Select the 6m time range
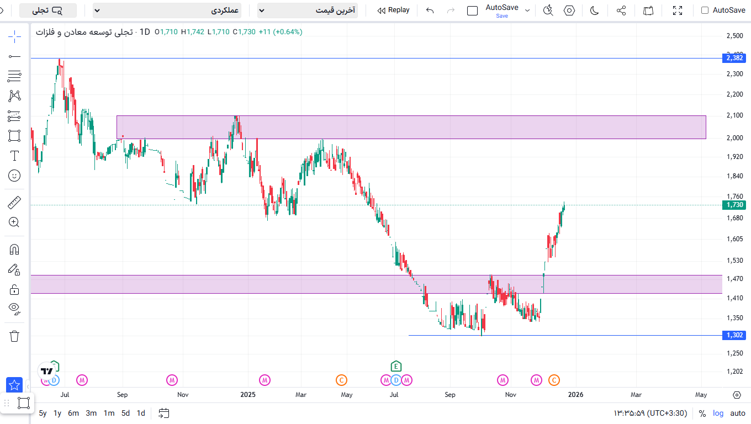The width and height of the screenshot is (751, 424). (x=73, y=413)
